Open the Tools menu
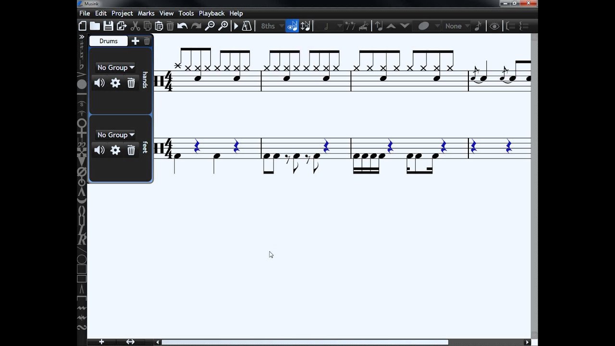Viewport: 615px width, 346px height. click(x=186, y=13)
